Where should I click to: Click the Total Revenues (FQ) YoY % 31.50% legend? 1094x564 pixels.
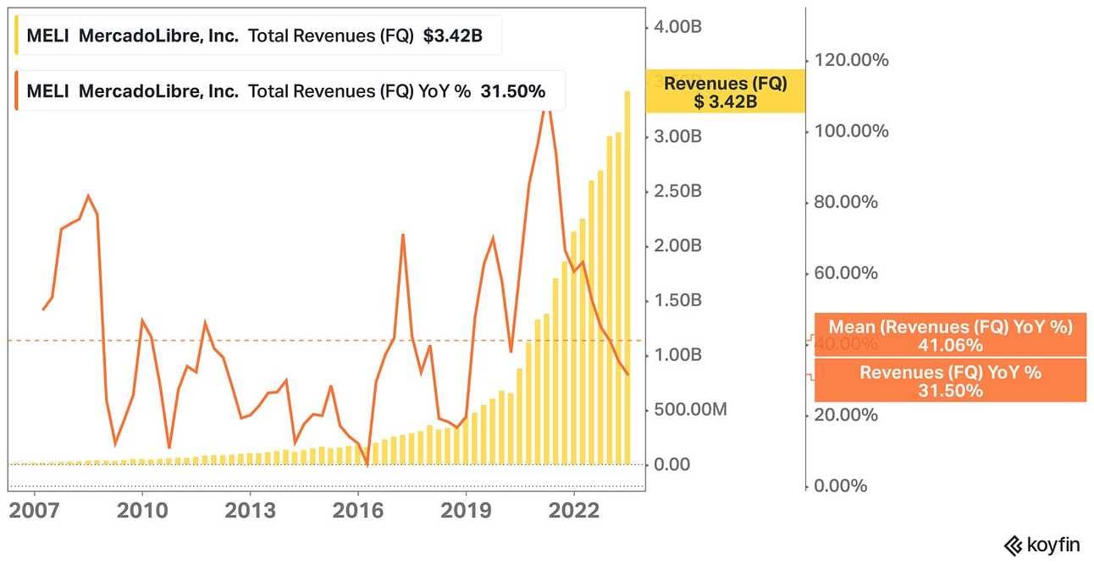tap(290, 91)
